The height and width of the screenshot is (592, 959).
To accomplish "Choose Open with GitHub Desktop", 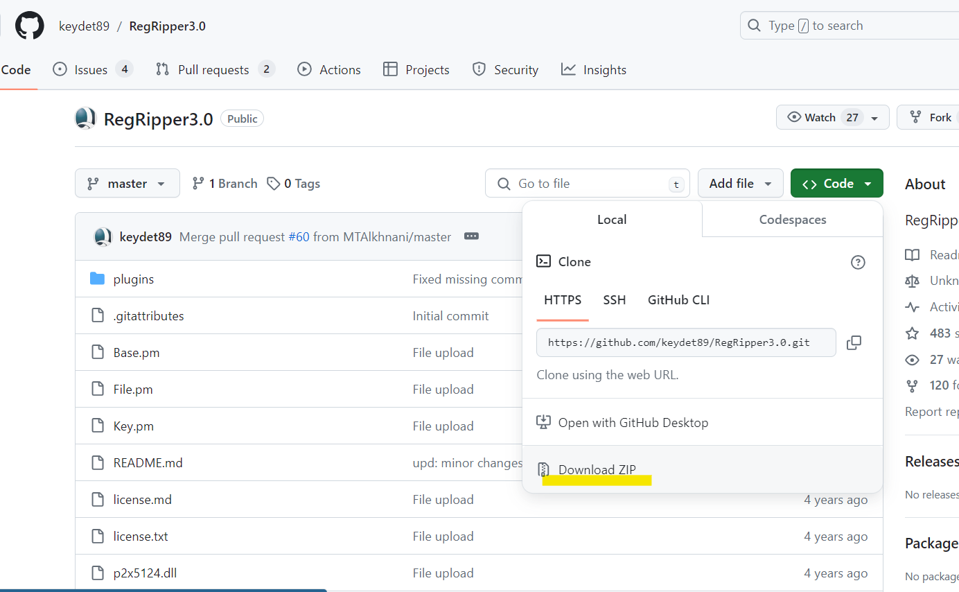I will pyautogui.click(x=702, y=422).
